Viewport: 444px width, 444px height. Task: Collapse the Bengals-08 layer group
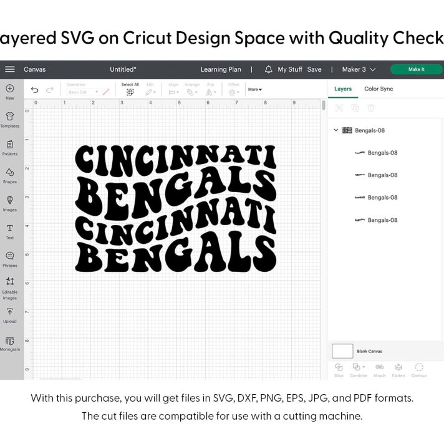tap(336, 130)
